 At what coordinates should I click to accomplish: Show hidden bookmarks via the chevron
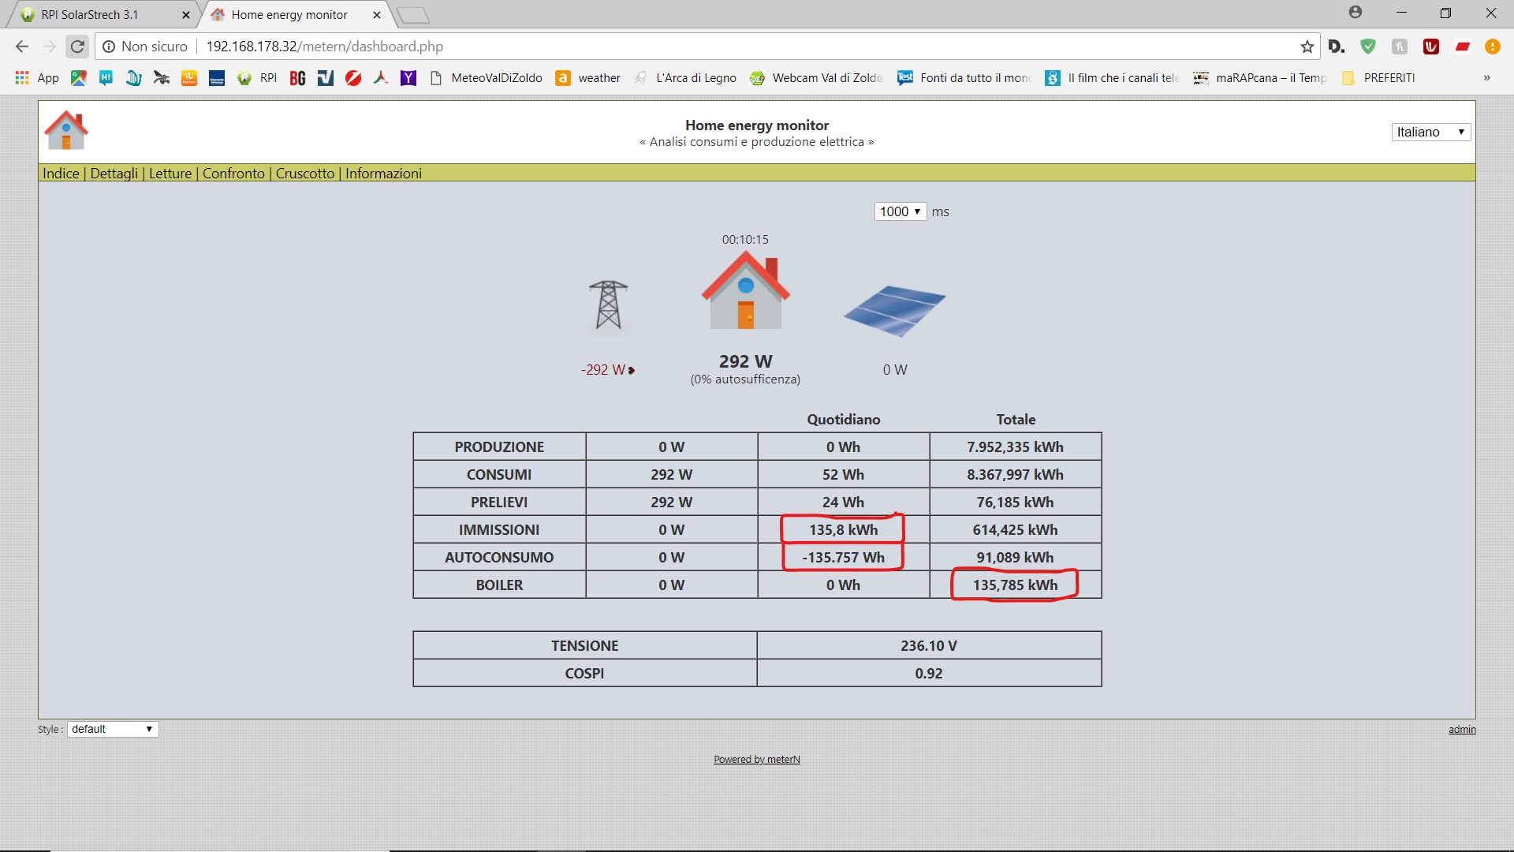pyautogui.click(x=1486, y=78)
